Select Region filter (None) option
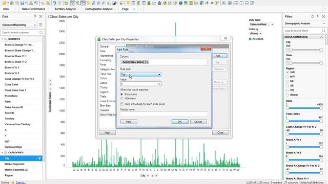The width and height of the screenshot is (328, 184). coord(288,95)
